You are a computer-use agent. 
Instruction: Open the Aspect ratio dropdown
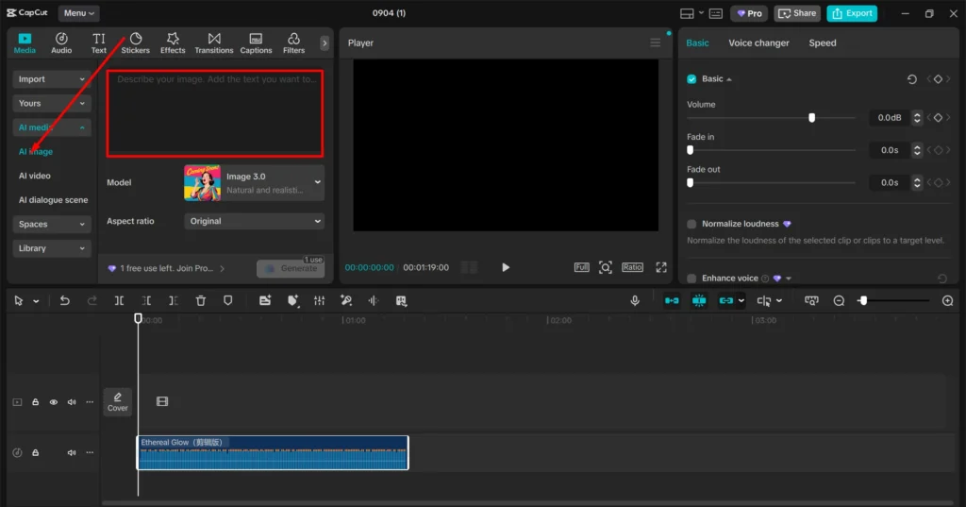coord(254,221)
